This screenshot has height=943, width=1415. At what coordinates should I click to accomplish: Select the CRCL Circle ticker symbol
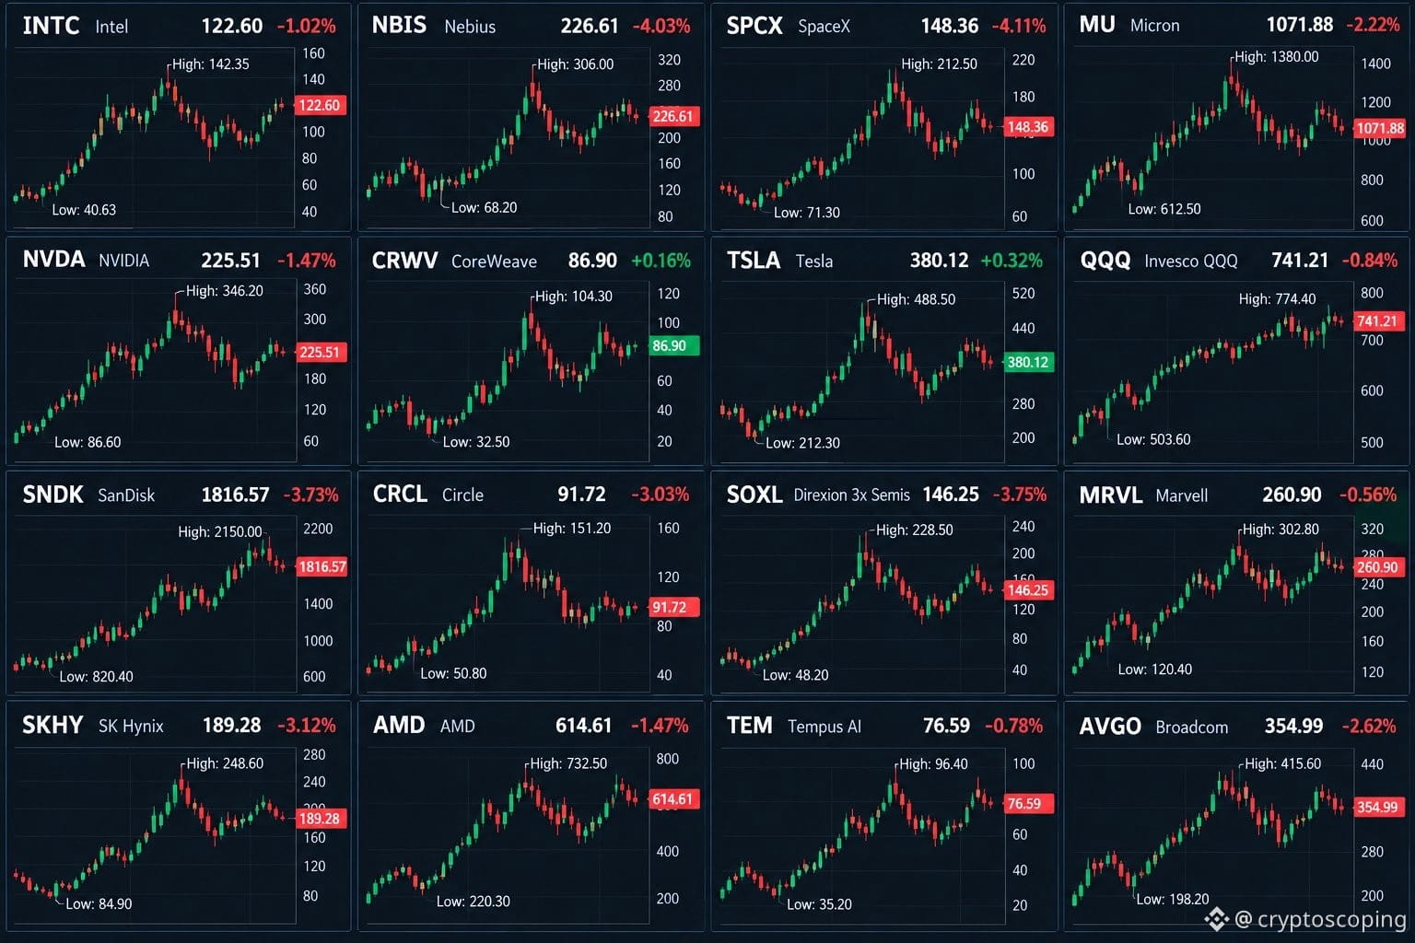pyautogui.click(x=400, y=495)
